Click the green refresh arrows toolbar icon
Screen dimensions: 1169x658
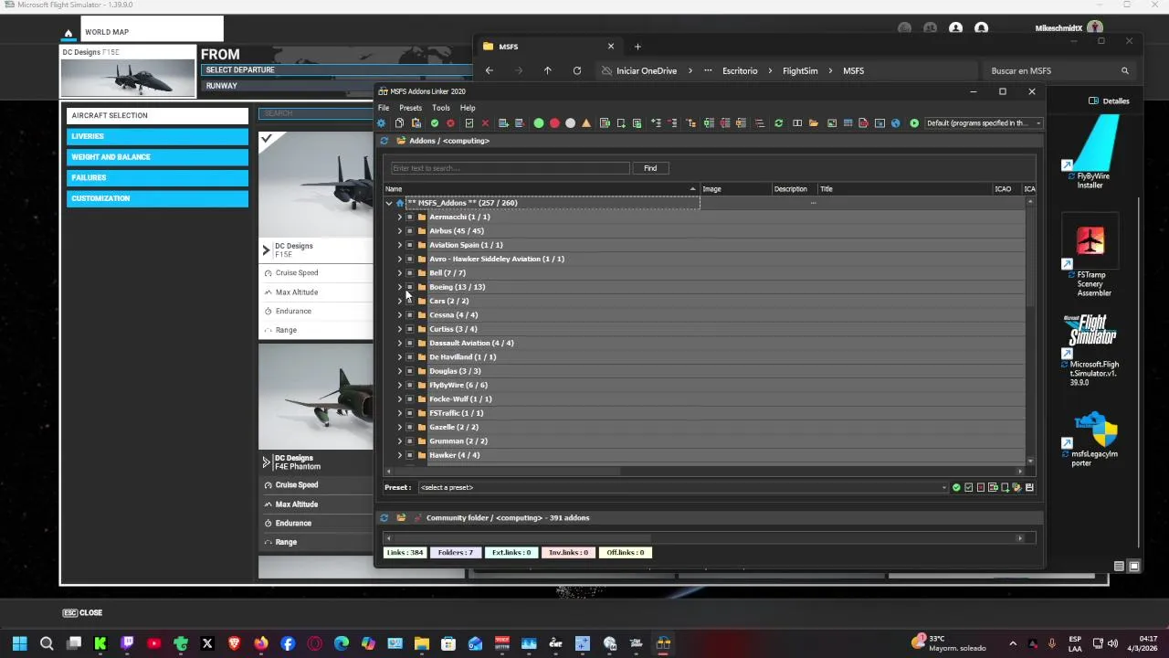click(778, 123)
